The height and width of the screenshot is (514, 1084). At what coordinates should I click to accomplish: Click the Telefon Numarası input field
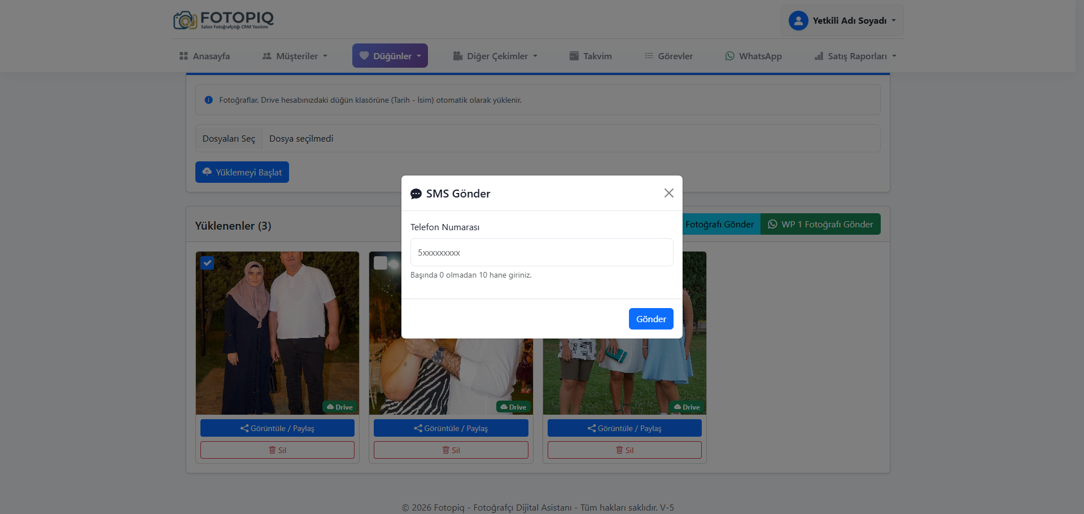pyautogui.click(x=541, y=252)
